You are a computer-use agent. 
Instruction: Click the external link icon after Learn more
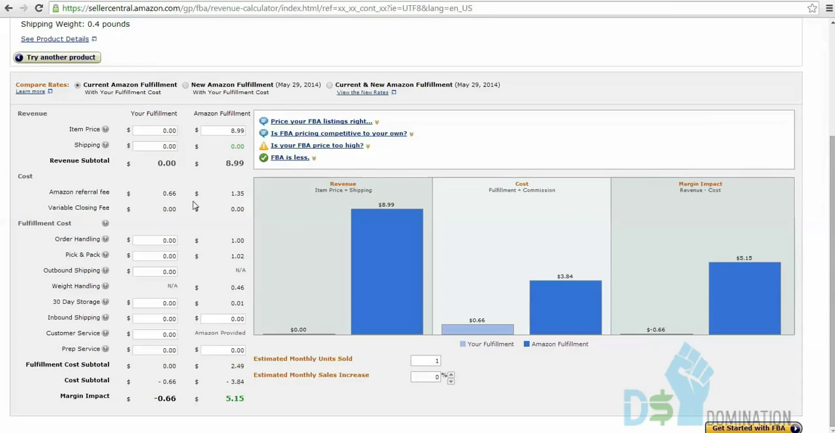[x=50, y=91]
